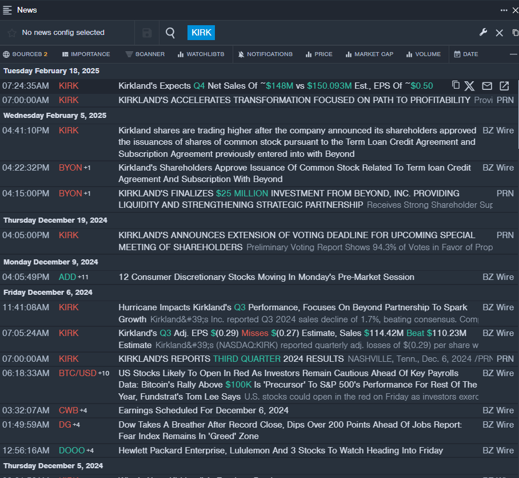Click the search magnifier icon
Screen dimensions: 519x478
tap(170, 33)
